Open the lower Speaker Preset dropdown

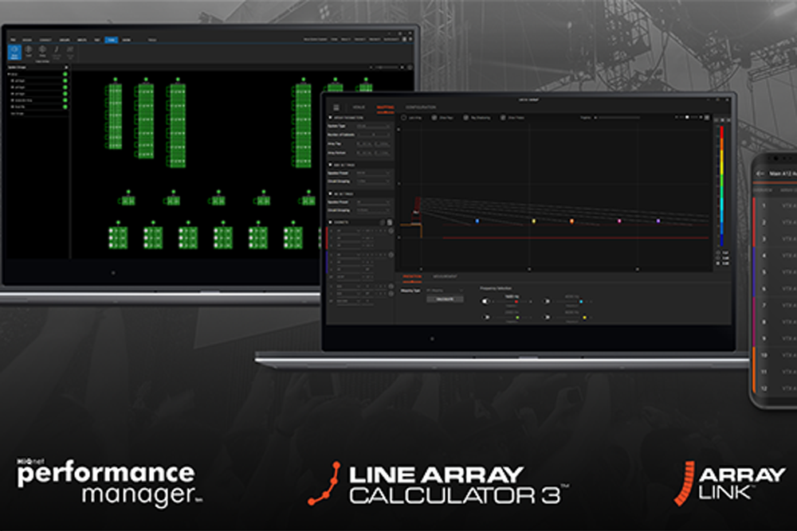tap(373, 202)
